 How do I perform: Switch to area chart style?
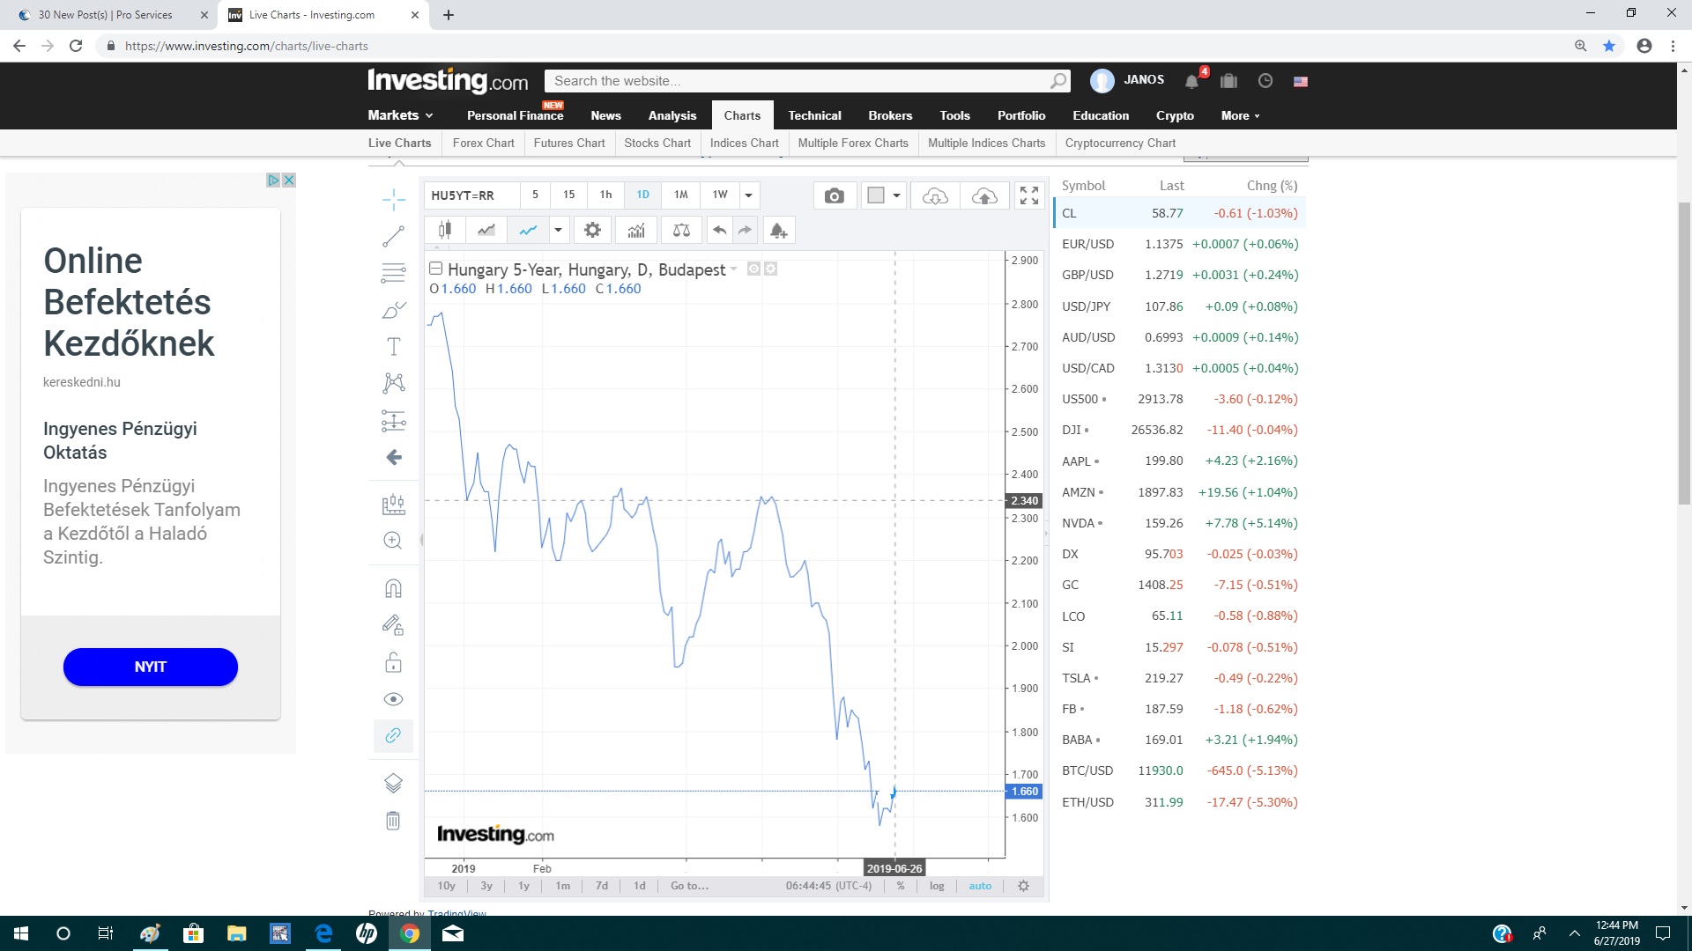point(486,231)
